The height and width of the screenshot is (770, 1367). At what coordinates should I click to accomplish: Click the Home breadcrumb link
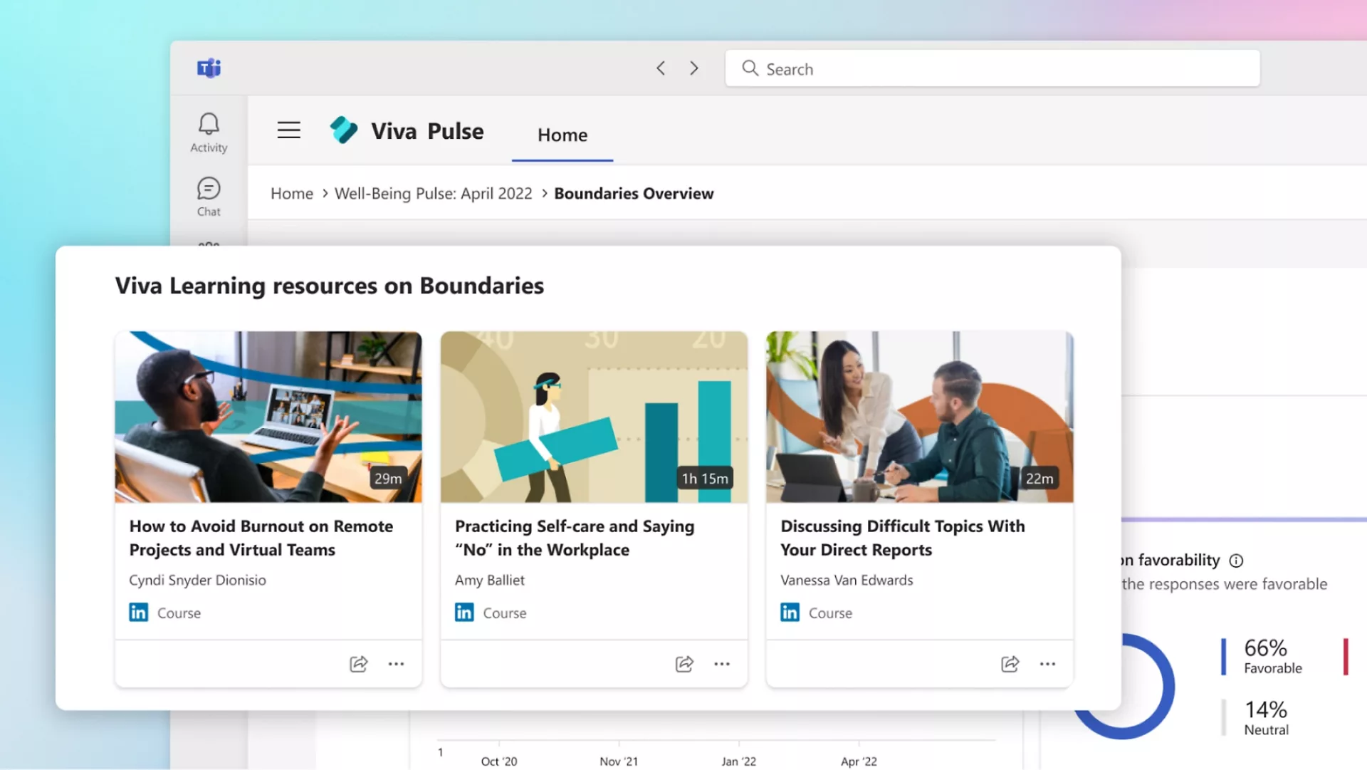291,194
